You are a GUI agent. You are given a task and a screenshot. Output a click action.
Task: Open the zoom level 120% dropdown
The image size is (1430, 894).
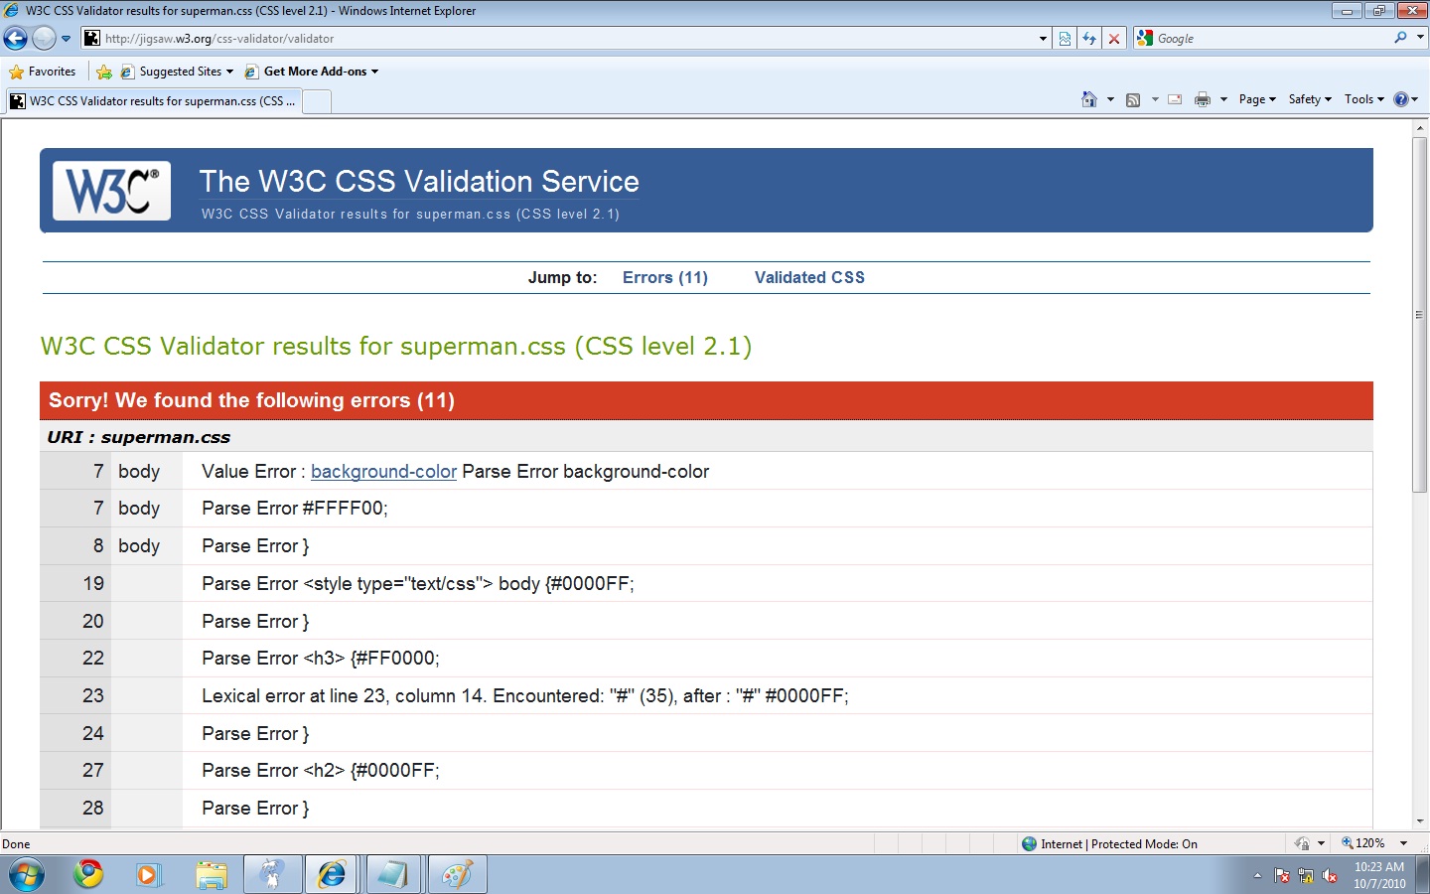coord(1375,843)
